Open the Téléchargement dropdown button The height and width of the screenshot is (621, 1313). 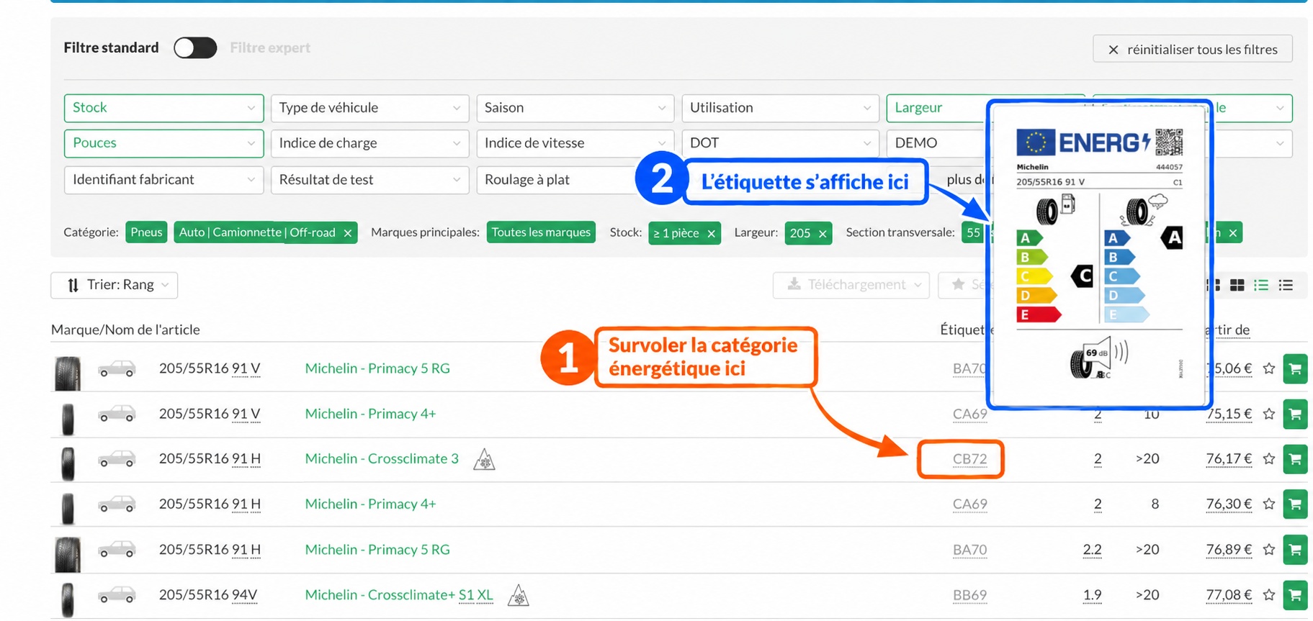(x=851, y=285)
